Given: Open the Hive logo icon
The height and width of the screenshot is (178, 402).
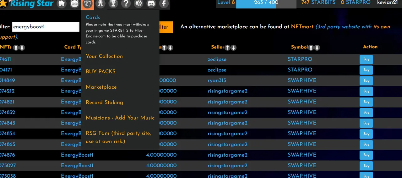Looking at the screenshot, I should pos(139,4).
